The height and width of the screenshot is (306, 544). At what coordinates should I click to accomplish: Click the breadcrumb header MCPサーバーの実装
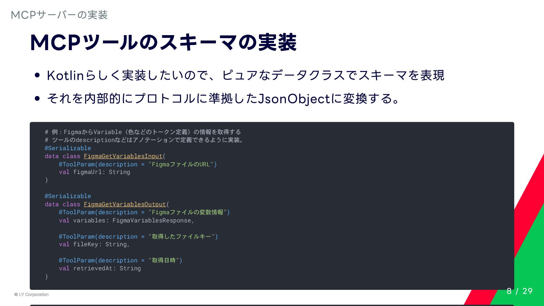[59, 15]
